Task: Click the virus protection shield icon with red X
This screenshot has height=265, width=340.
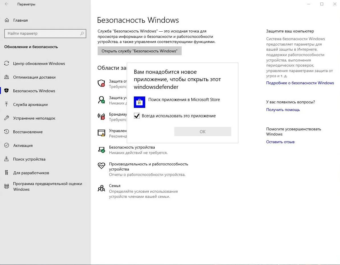Action: [101, 83]
